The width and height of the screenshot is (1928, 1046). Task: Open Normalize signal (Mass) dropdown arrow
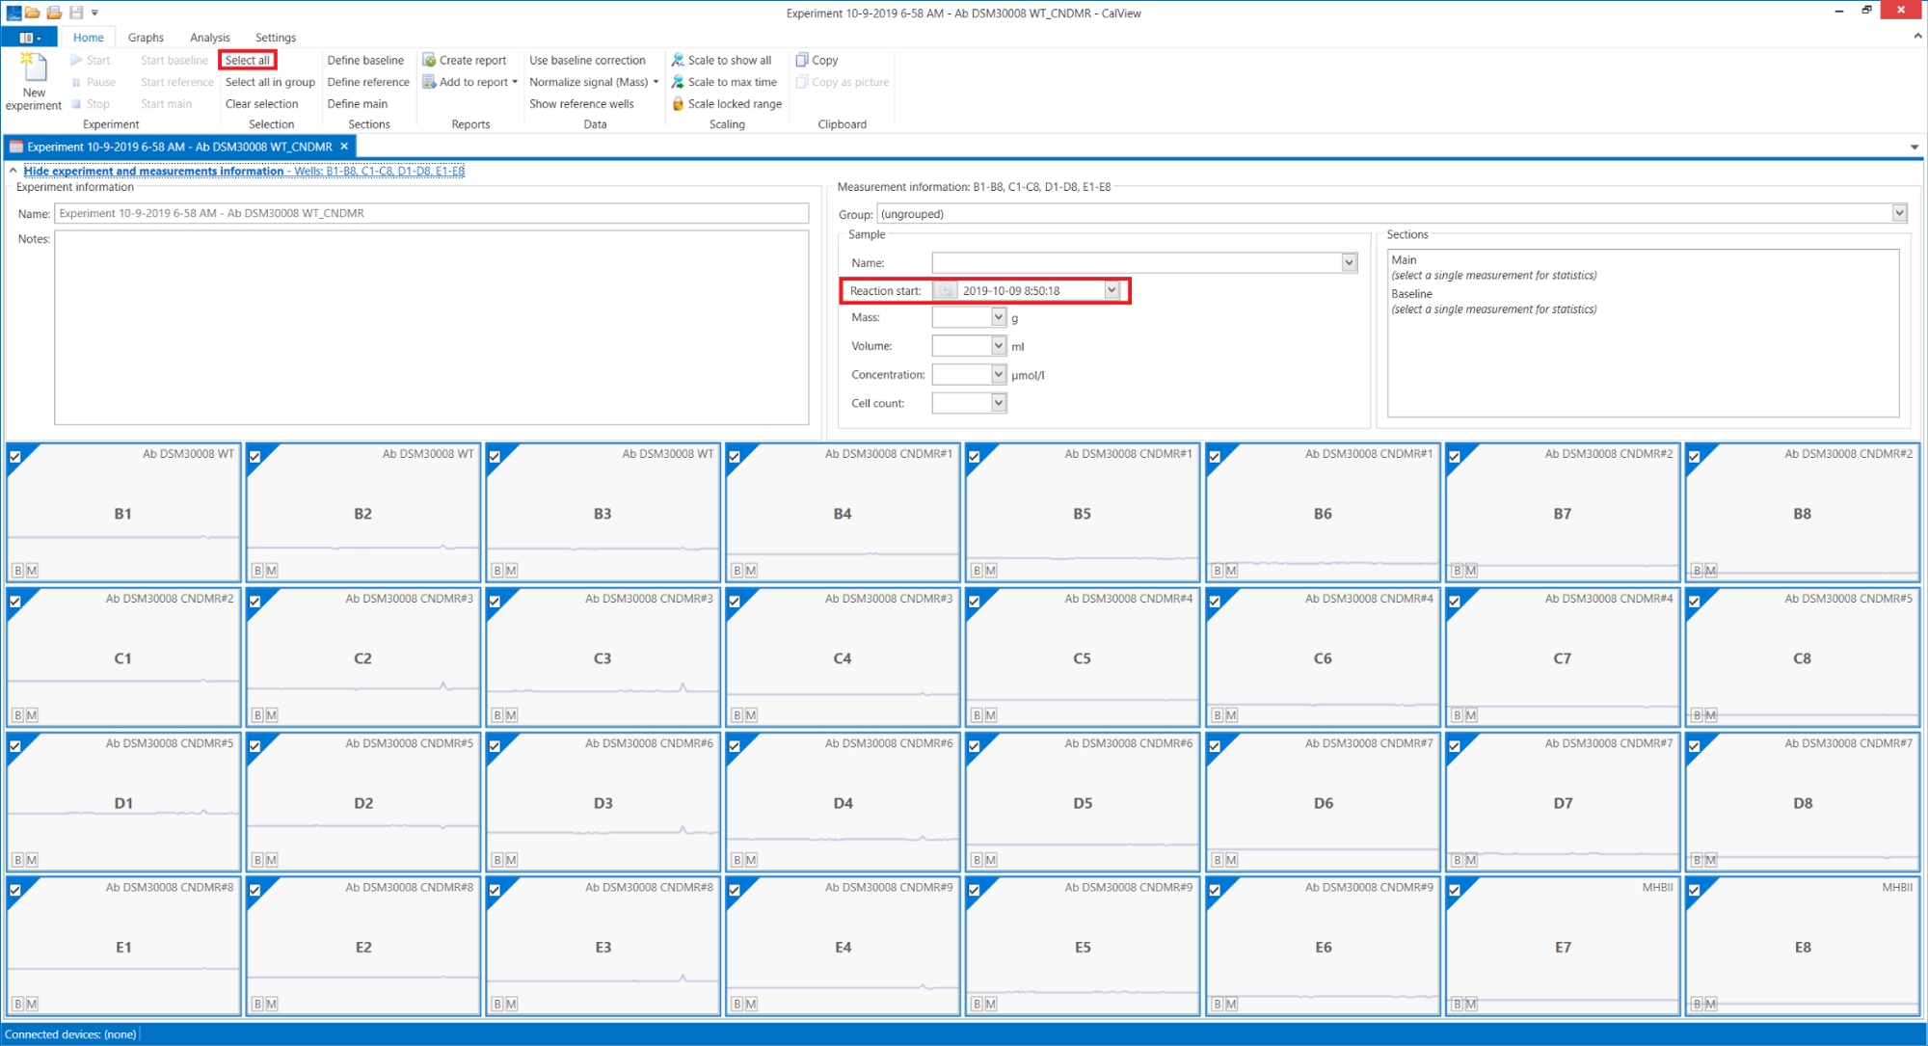click(656, 82)
